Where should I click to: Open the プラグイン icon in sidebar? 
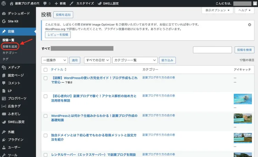click(x=4, y=140)
